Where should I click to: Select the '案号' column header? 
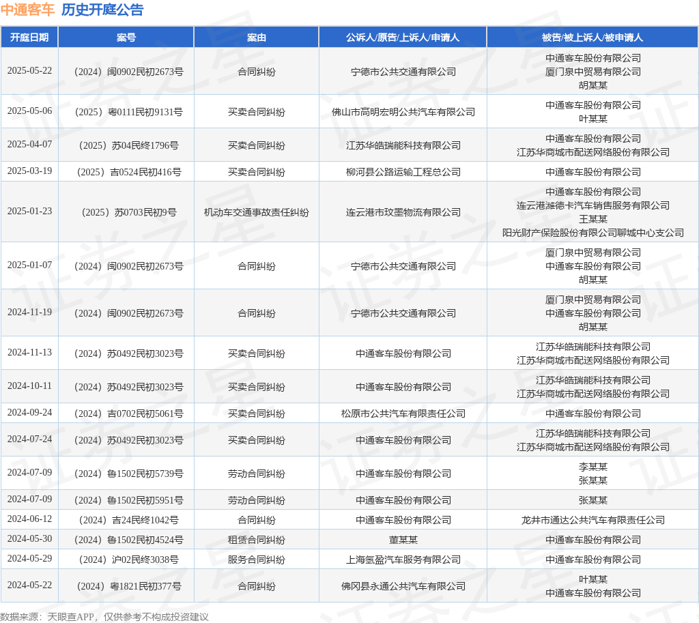pos(126,38)
